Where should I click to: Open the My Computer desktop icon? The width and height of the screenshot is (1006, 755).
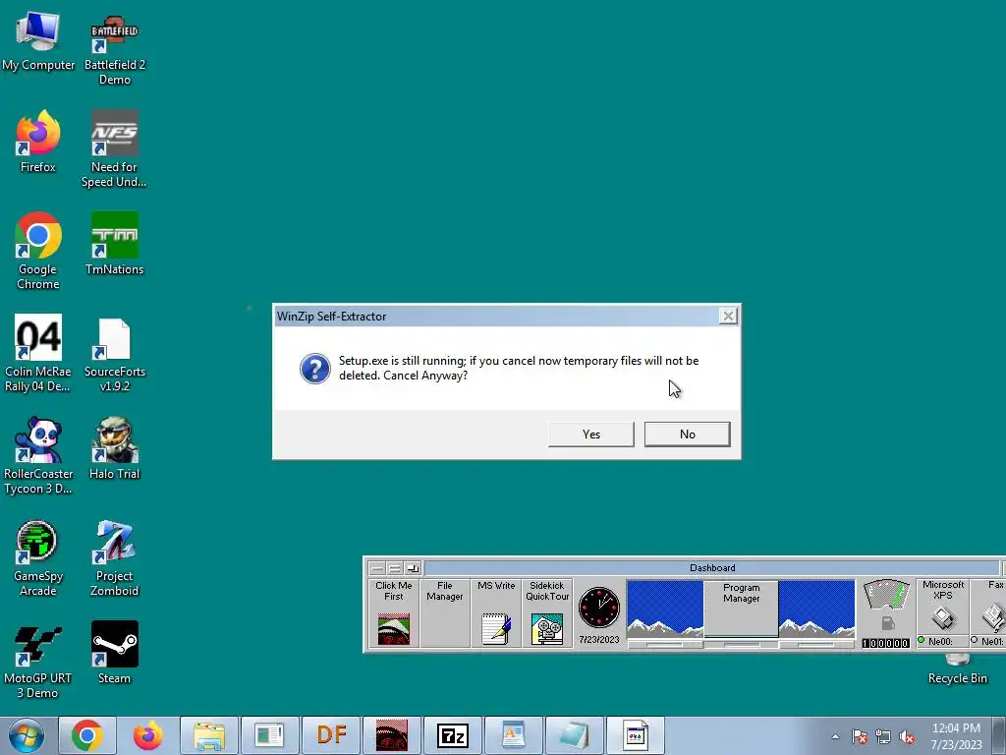pyautogui.click(x=38, y=41)
